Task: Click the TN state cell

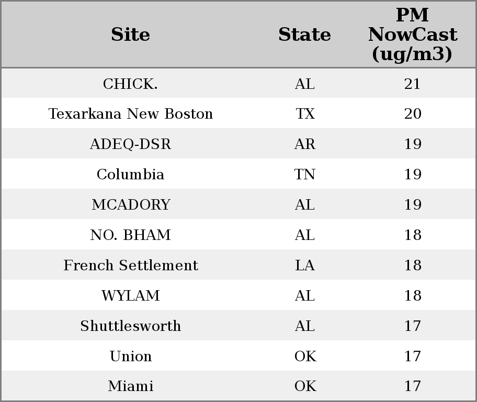Action: click(305, 175)
